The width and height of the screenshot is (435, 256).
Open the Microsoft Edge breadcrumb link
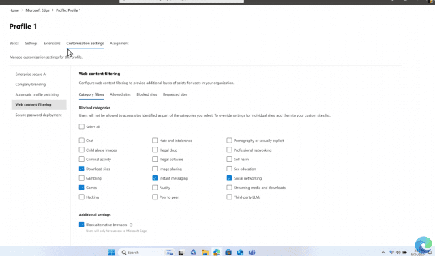tap(37, 10)
